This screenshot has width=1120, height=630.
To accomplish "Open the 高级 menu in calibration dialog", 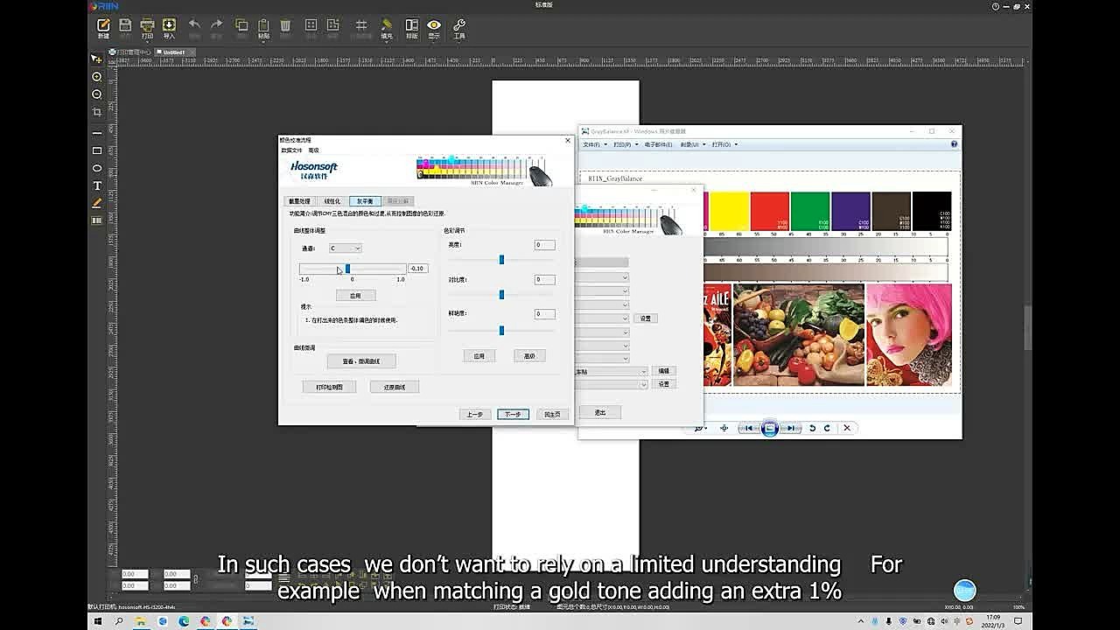I will pos(314,150).
